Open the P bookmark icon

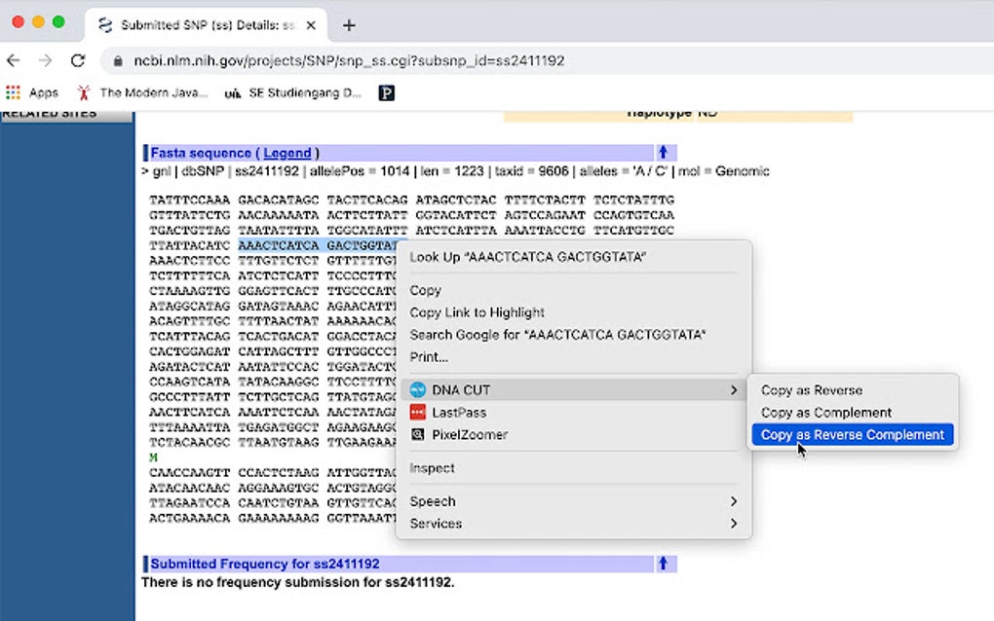pyautogui.click(x=387, y=93)
